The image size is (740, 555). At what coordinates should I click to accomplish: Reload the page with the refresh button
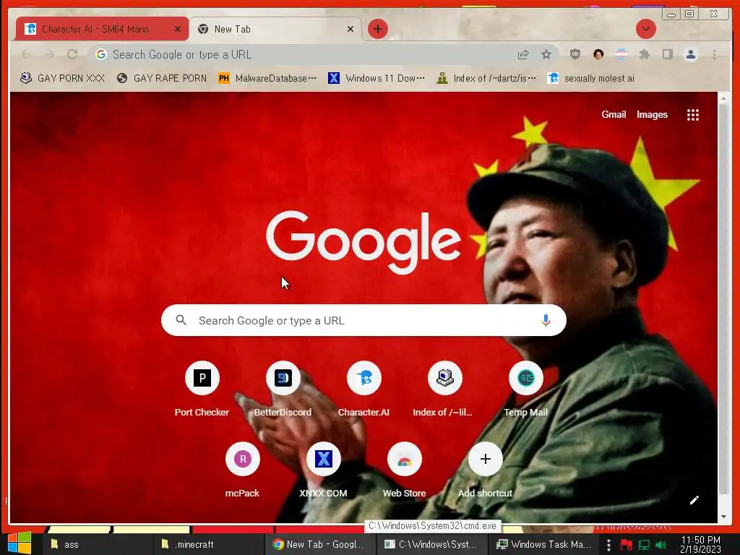click(72, 55)
